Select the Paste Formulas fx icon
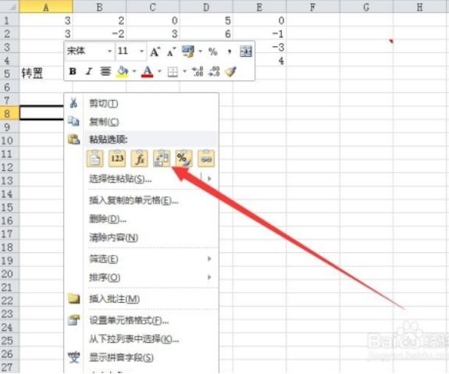Image resolution: width=449 pixels, height=374 pixels. [x=140, y=159]
